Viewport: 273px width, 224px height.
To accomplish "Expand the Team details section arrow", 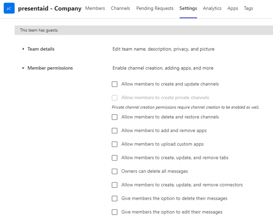I will (x=23, y=49).
